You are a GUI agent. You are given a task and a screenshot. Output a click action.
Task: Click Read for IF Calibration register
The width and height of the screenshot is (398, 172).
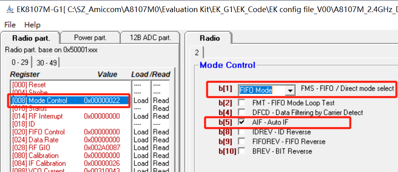pos(161,164)
